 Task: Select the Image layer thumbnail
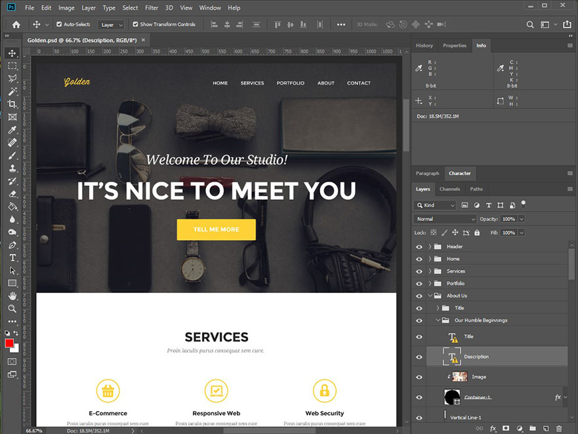(x=460, y=376)
